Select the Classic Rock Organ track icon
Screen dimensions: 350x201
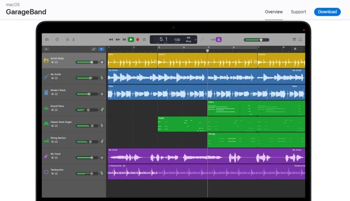click(x=46, y=124)
